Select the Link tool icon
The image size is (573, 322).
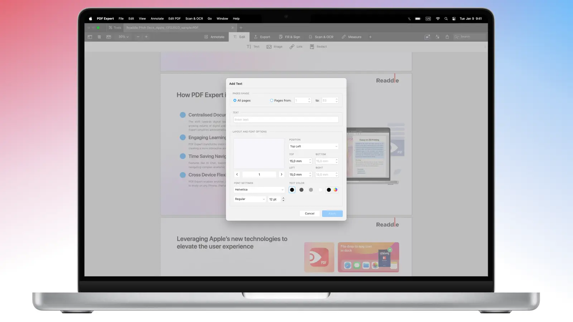pyautogui.click(x=292, y=47)
